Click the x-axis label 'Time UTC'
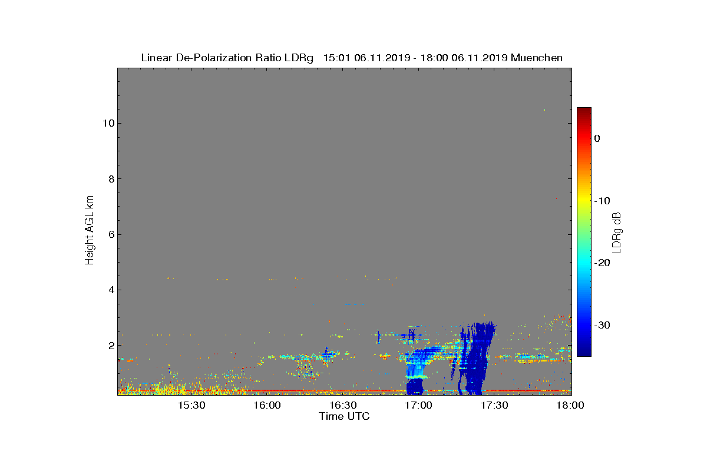 tap(344, 416)
